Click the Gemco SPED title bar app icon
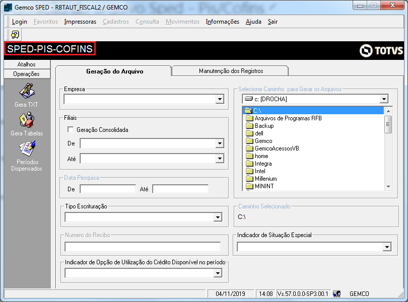The image size is (408, 302). click(x=8, y=7)
